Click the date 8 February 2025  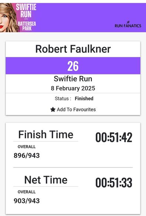click(73, 88)
